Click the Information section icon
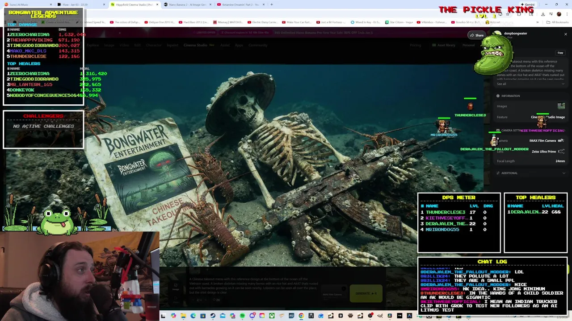Screen dimensions: 572x321 coord(498,96)
